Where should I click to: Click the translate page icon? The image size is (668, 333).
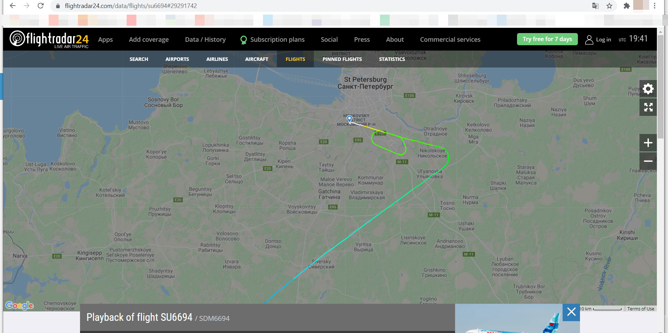595,6
